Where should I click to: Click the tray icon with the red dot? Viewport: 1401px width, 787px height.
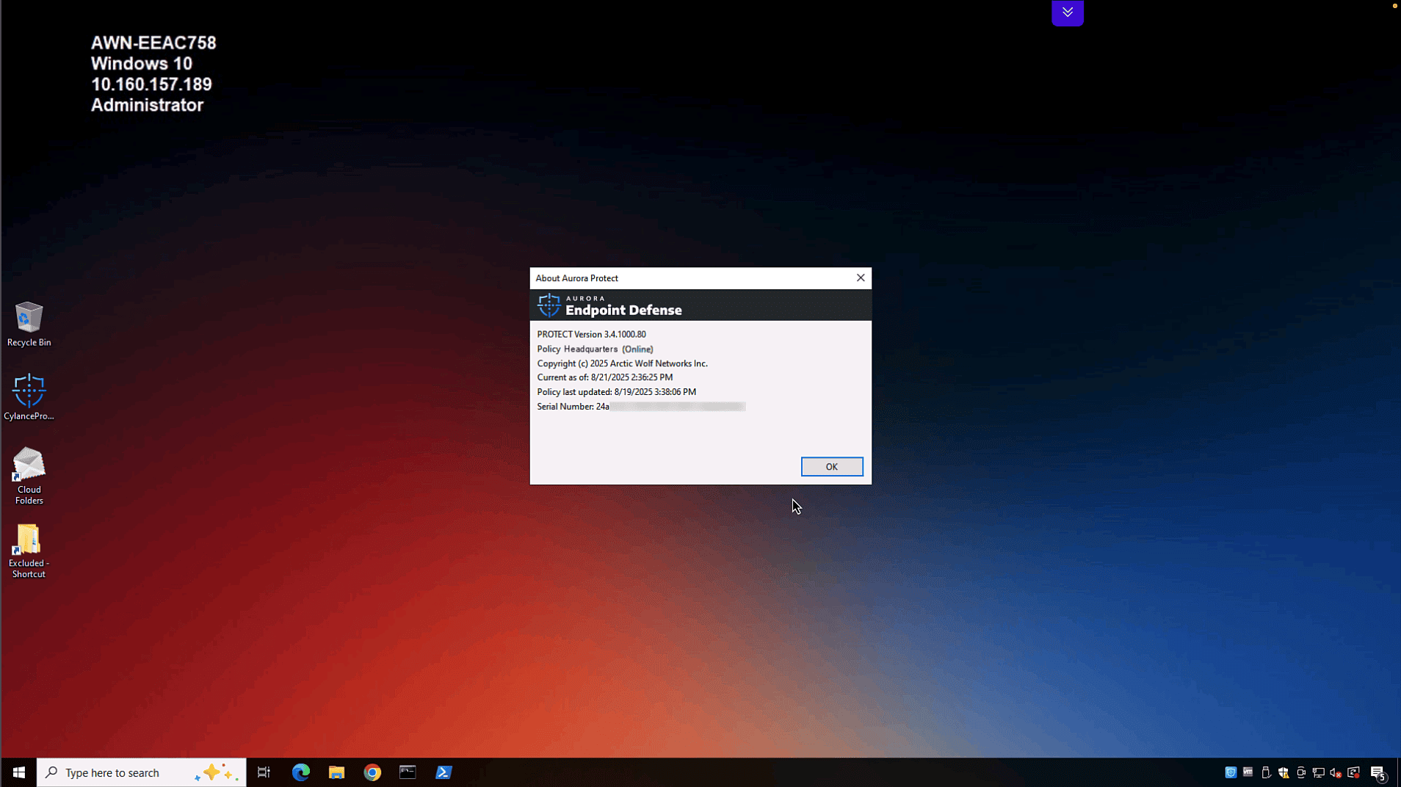1354,772
